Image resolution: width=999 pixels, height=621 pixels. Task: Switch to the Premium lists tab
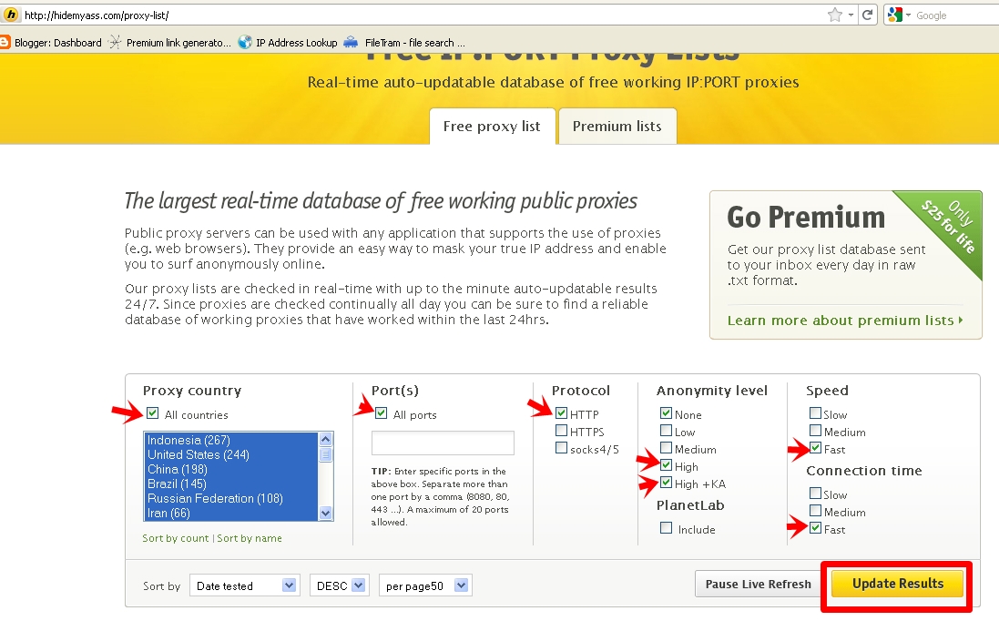coord(617,126)
